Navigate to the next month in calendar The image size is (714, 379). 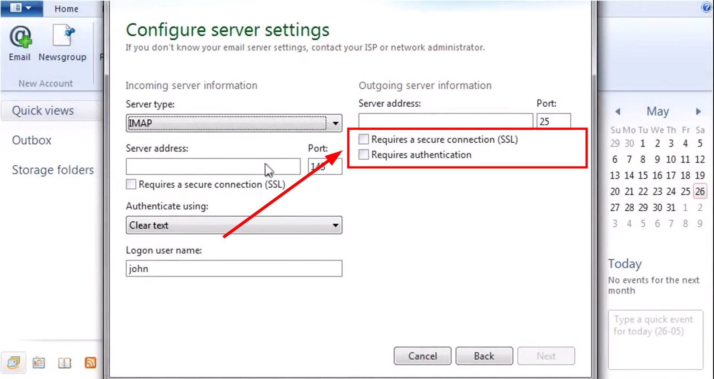coord(698,111)
